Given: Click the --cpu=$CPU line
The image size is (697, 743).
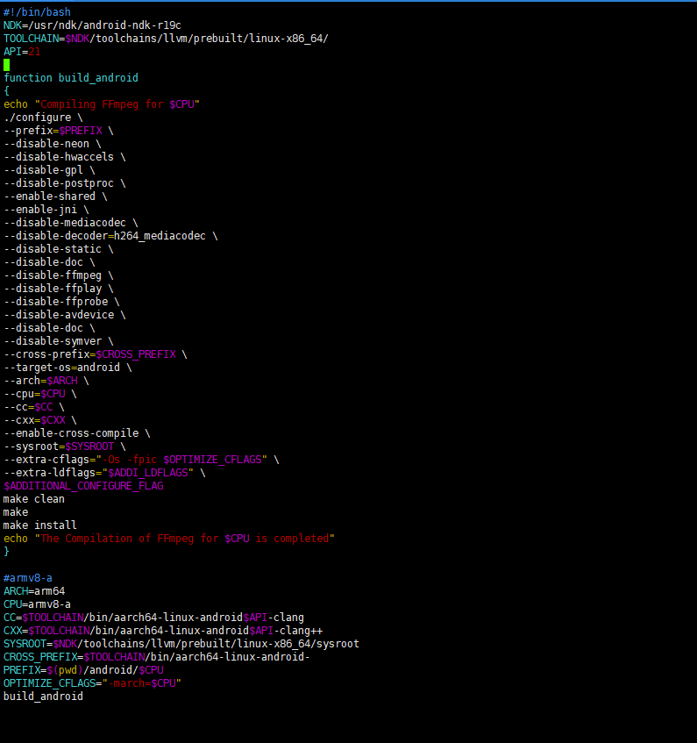Looking at the screenshot, I should pyautogui.click(x=40, y=394).
